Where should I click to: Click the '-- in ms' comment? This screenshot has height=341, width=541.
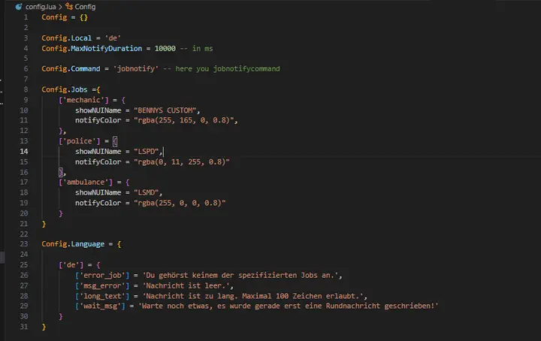tap(196, 48)
